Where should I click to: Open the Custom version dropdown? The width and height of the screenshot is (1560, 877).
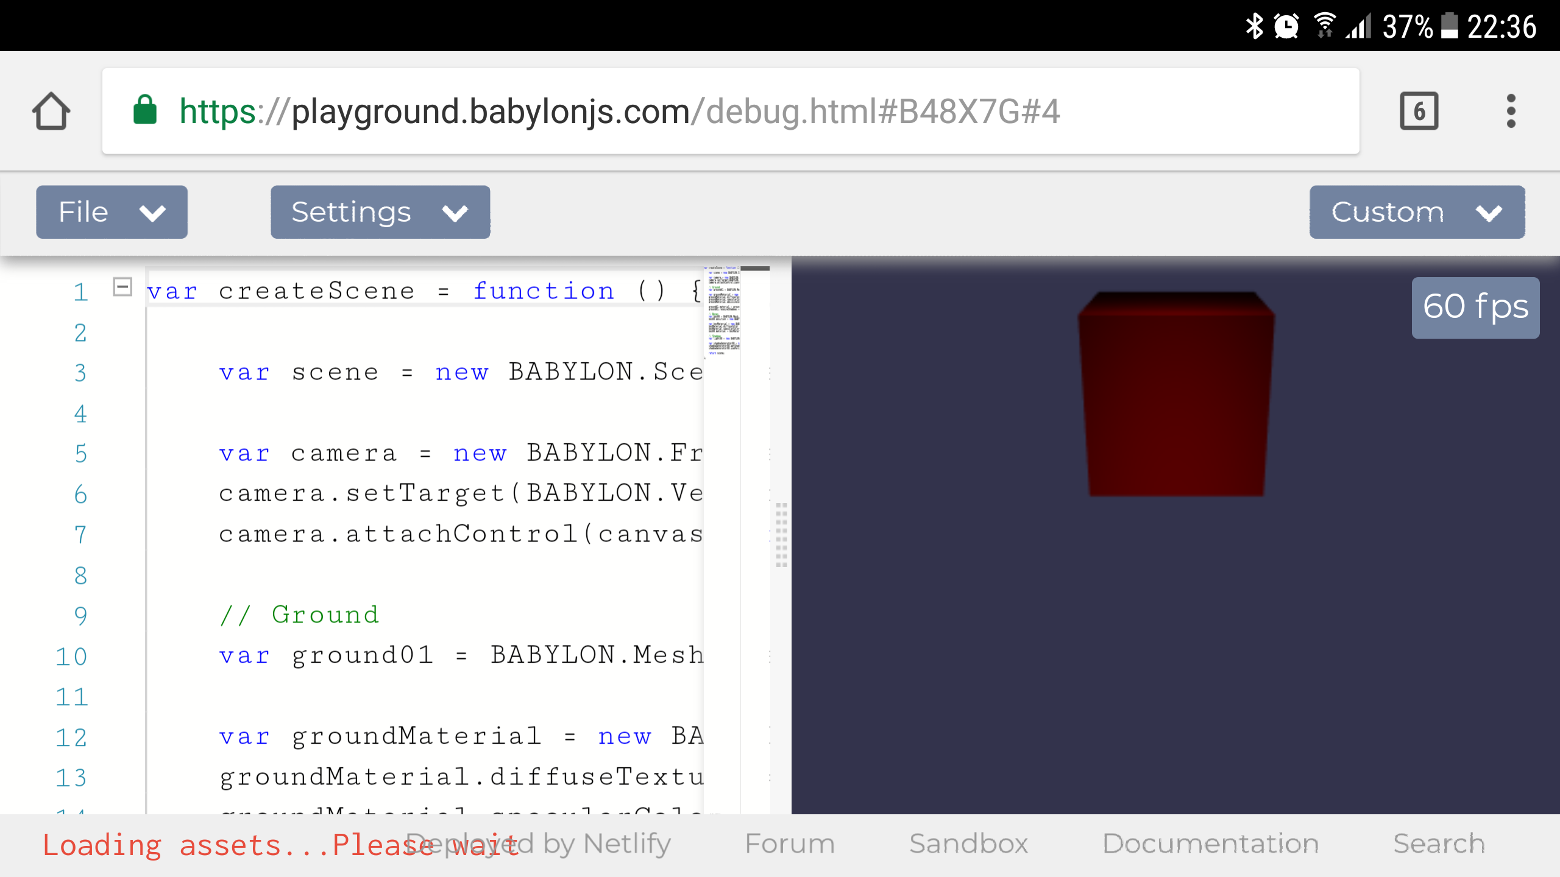click(1417, 212)
